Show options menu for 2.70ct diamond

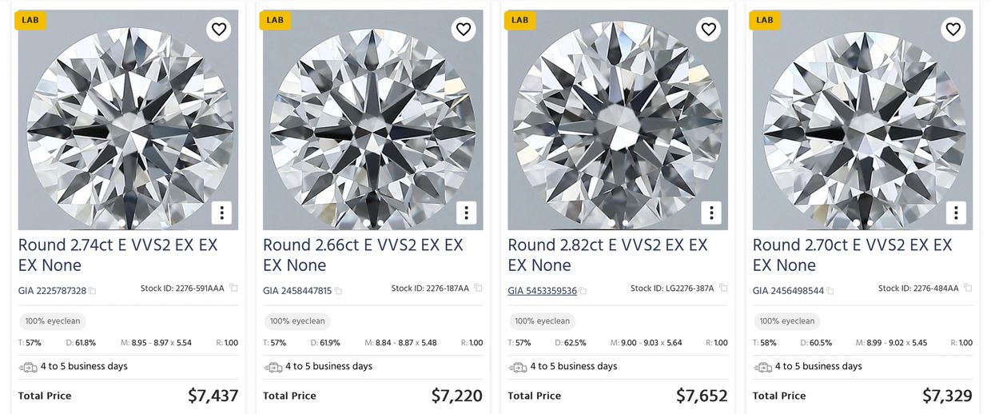[956, 213]
